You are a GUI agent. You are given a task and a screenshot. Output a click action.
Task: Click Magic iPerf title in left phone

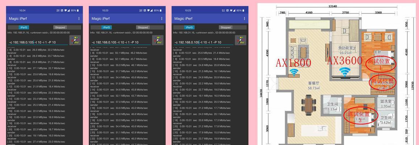[x=18, y=18]
